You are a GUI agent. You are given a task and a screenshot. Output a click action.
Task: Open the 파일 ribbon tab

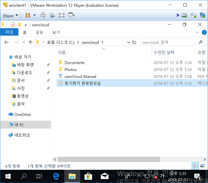point(9,32)
